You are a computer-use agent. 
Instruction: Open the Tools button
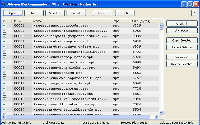click(125, 13)
